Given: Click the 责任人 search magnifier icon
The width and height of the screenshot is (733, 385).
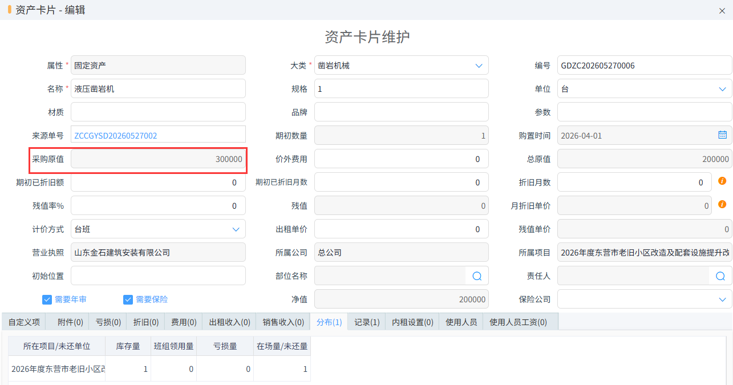Looking at the screenshot, I should click(x=720, y=276).
